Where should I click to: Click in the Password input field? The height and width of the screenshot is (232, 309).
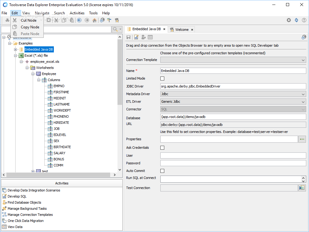(233, 163)
